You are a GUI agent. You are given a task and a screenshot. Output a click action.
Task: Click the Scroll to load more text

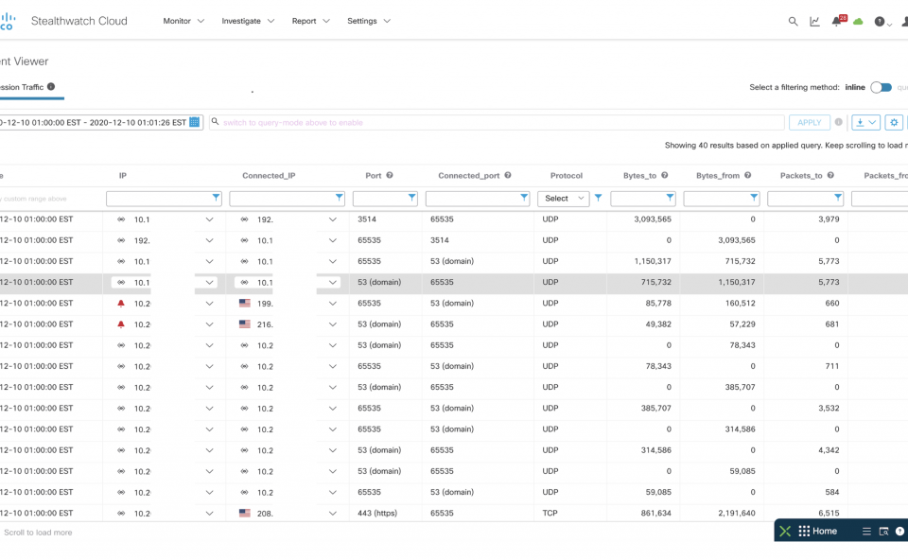click(x=38, y=533)
